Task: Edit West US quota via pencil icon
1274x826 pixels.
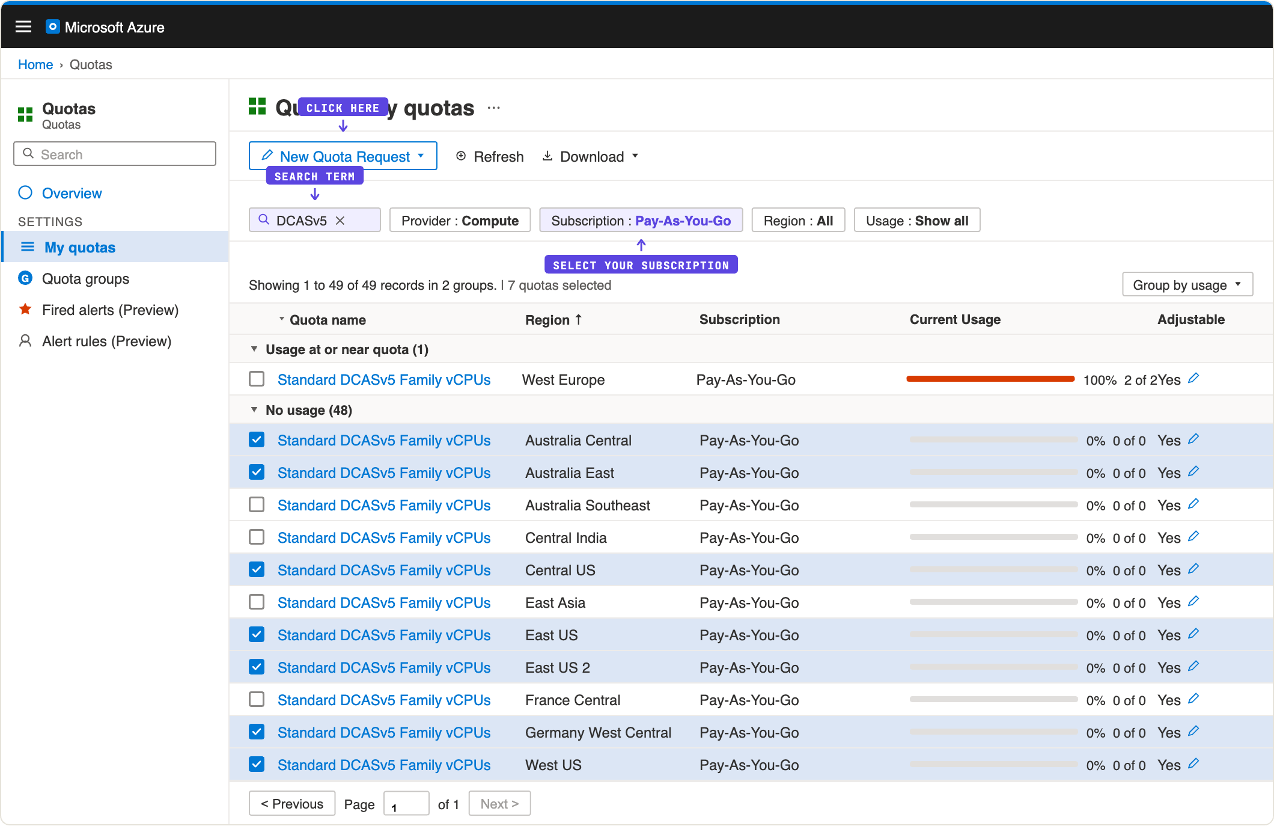Action: coord(1193,763)
